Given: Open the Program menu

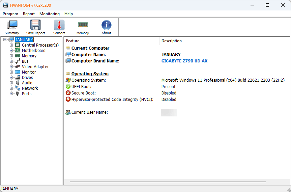Looking at the screenshot, I should [10, 14].
